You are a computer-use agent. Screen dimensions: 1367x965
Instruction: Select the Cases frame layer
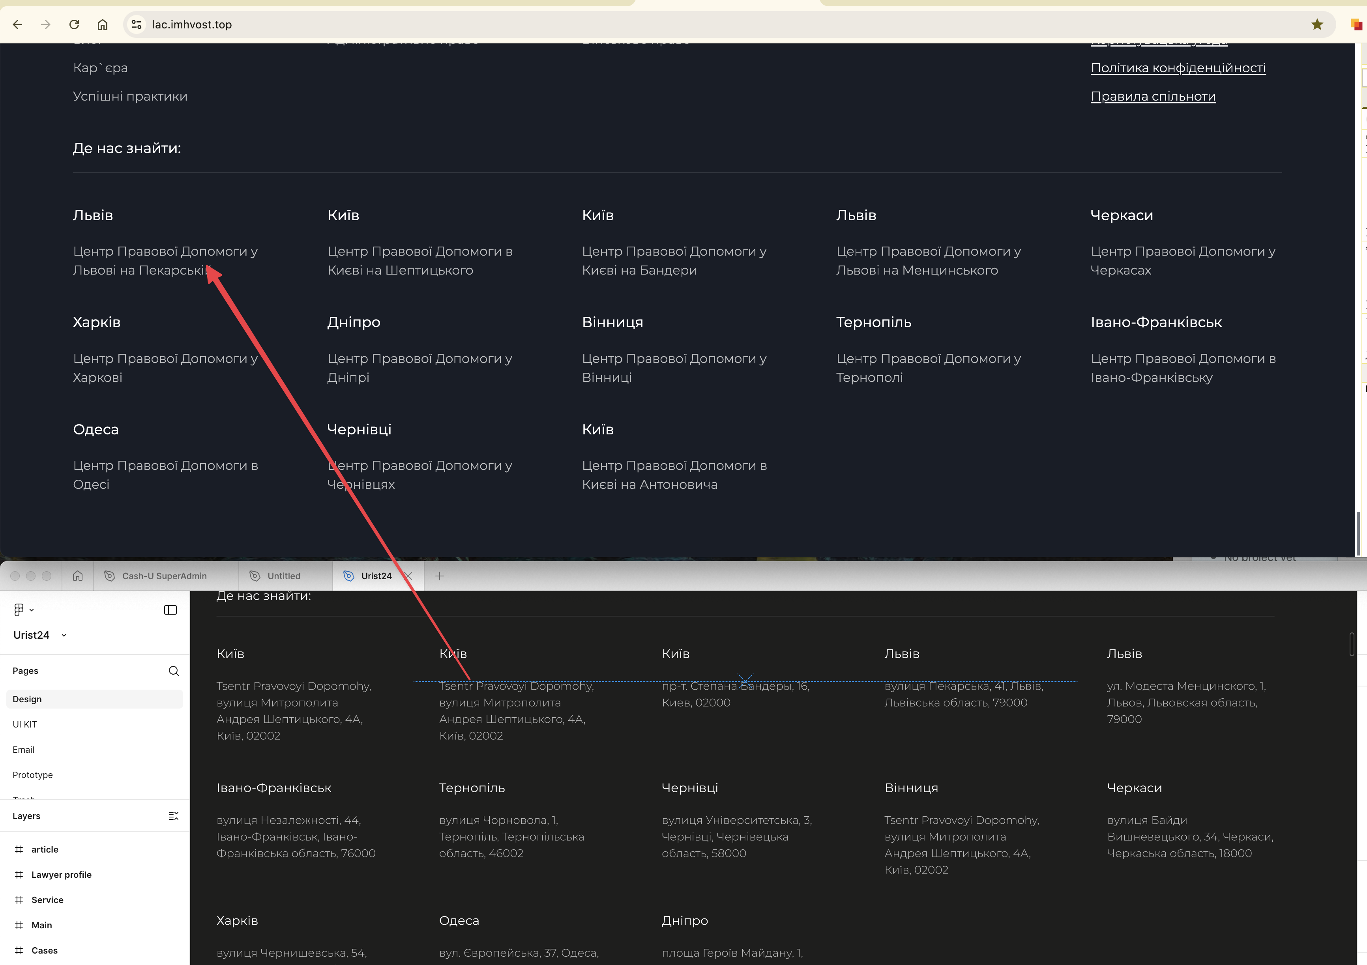[x=44, y=950]
